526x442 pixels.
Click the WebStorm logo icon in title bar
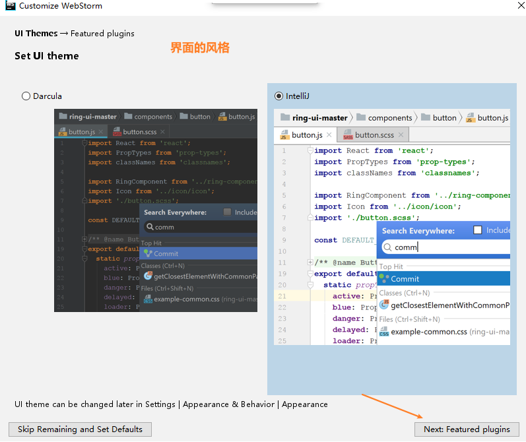point(11,5)
